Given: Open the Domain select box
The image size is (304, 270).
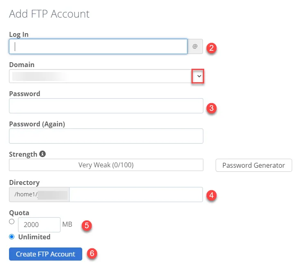Looking at the screenshot, I should coord(106,76).
